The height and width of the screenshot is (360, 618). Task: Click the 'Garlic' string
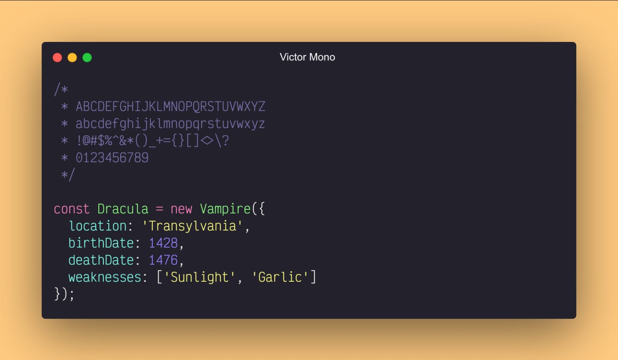coord(280,277)
